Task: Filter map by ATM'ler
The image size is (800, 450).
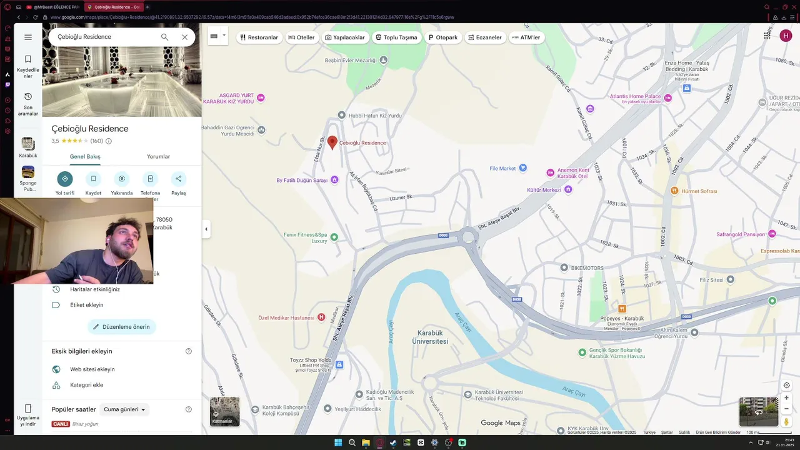Action: click(526, 37)
